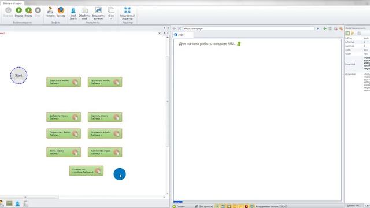This screenshot has width=370, height=208.
Task: Click the Без прокси status item
Action: [x=204, y=206]
